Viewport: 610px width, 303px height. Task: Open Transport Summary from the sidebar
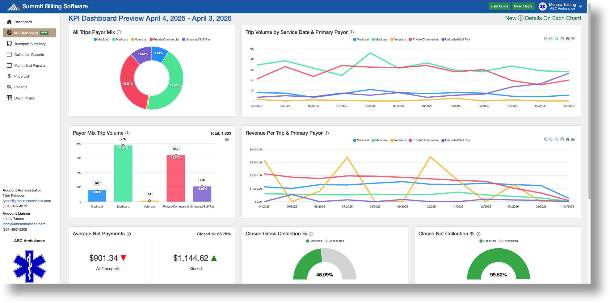coord(30,44)
